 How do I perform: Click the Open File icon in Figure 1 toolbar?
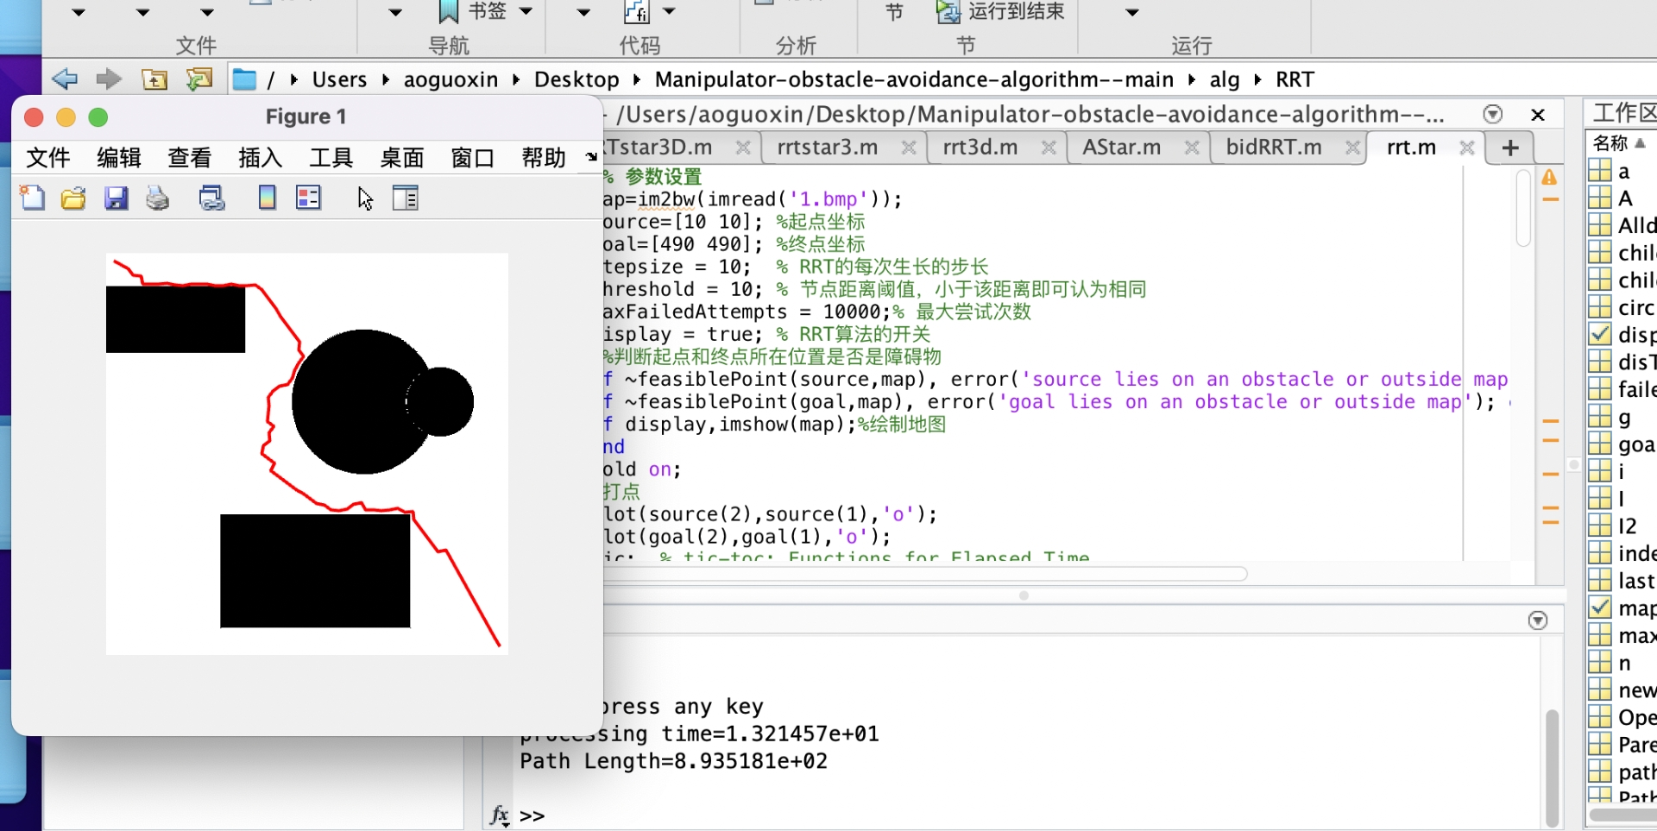[73, 198]
